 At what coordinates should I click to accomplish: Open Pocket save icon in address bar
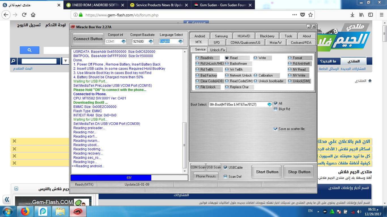tap(303, 15)
